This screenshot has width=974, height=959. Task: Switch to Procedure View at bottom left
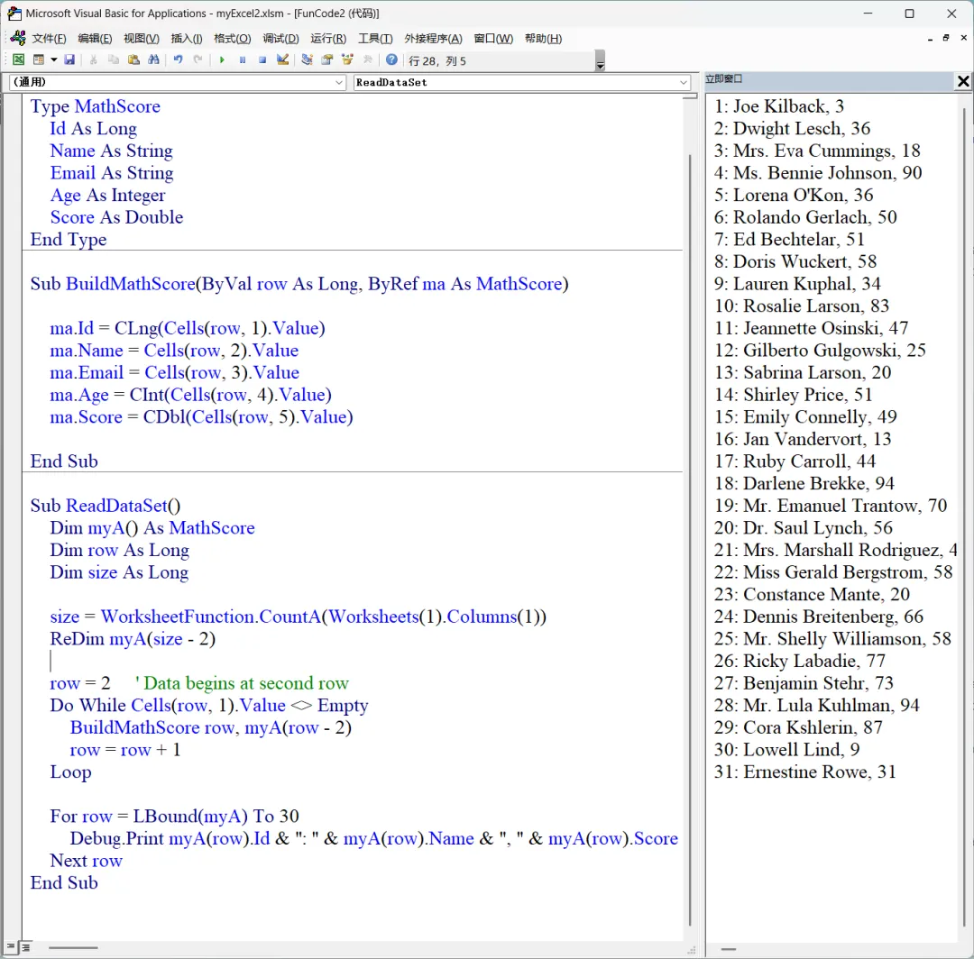coord(11,947)
